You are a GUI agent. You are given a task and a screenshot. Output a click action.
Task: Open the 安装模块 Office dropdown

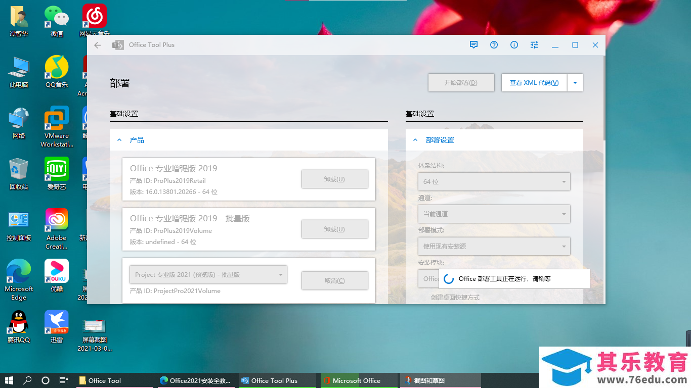click(428, 278)
